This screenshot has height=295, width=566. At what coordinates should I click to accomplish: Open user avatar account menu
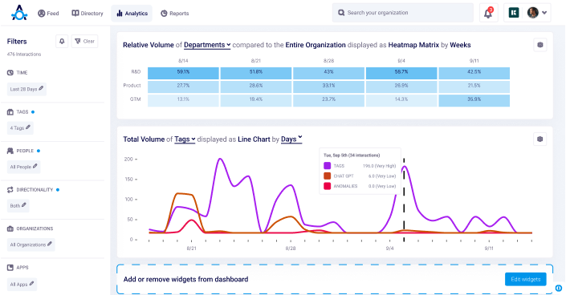tap(537, 13)
